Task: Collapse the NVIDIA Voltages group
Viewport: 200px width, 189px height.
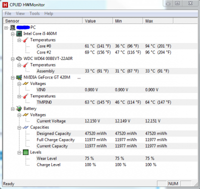Action: (19, 84)
